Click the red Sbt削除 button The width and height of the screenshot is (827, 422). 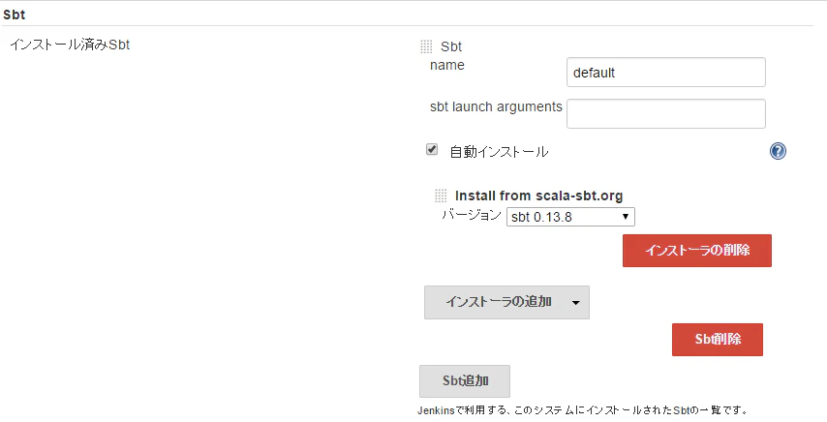point(717,340)
